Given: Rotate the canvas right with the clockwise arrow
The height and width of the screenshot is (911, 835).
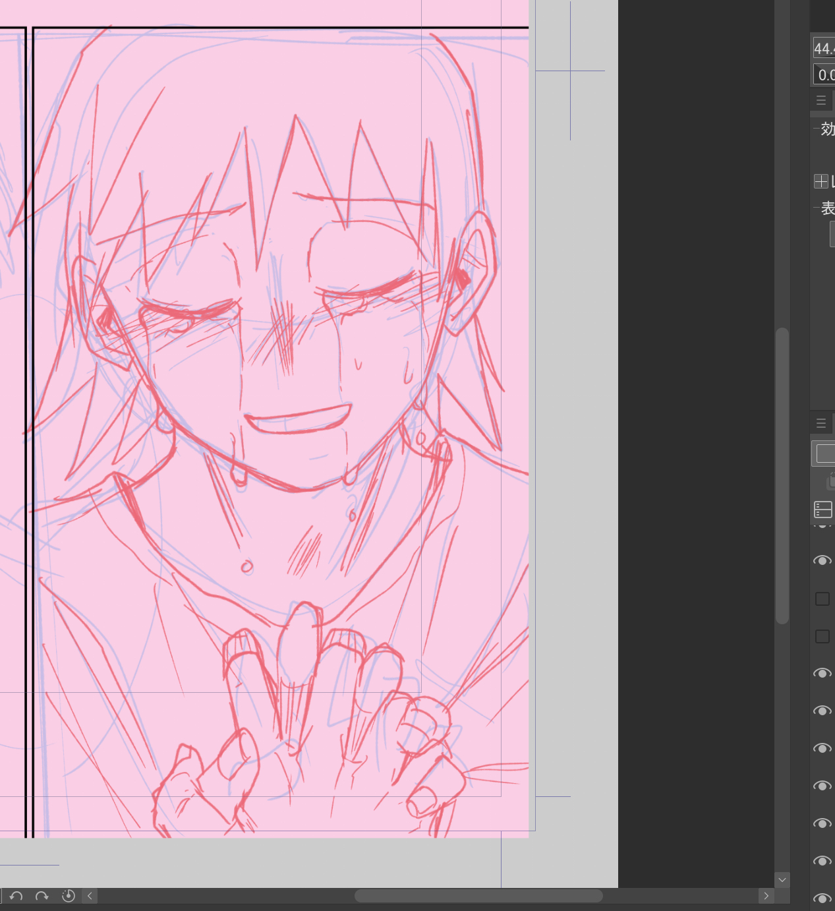Looking at the screenshot, I should point(42,896).
